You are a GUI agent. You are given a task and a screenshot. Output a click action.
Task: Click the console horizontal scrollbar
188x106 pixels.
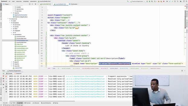pos(42,101)
